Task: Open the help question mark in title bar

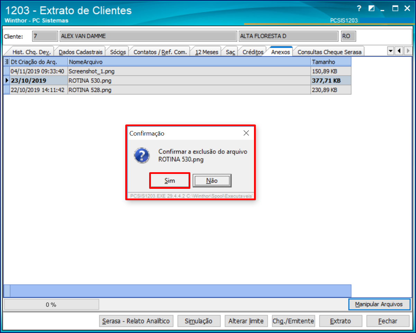Action: click(x=359, y=9)
